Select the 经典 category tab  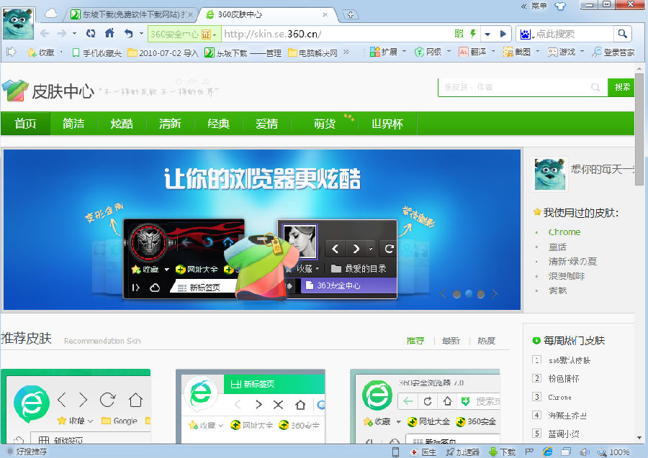[219, 124]
